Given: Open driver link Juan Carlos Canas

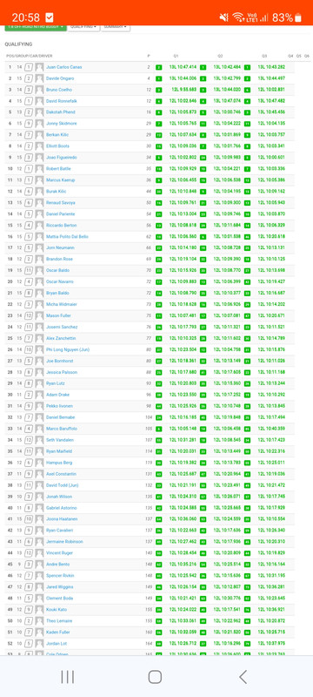Looking at the screenshot, I should pos(63,67).
